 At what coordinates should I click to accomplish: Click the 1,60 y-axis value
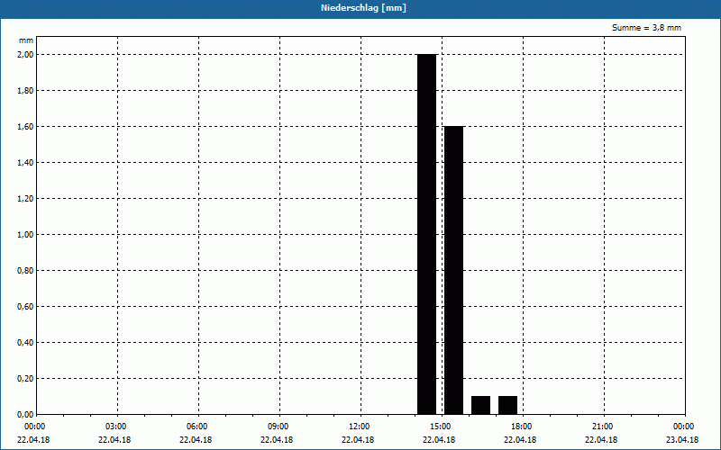[25, 126]
